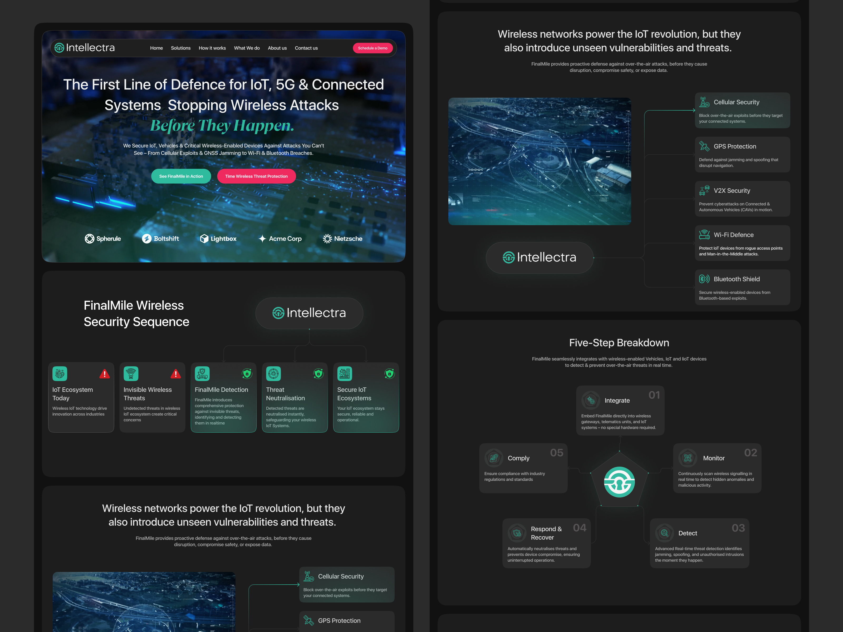Click the GPS Protection satellite icon
This screenshot has width=843, height=632.
coord(705,146)
